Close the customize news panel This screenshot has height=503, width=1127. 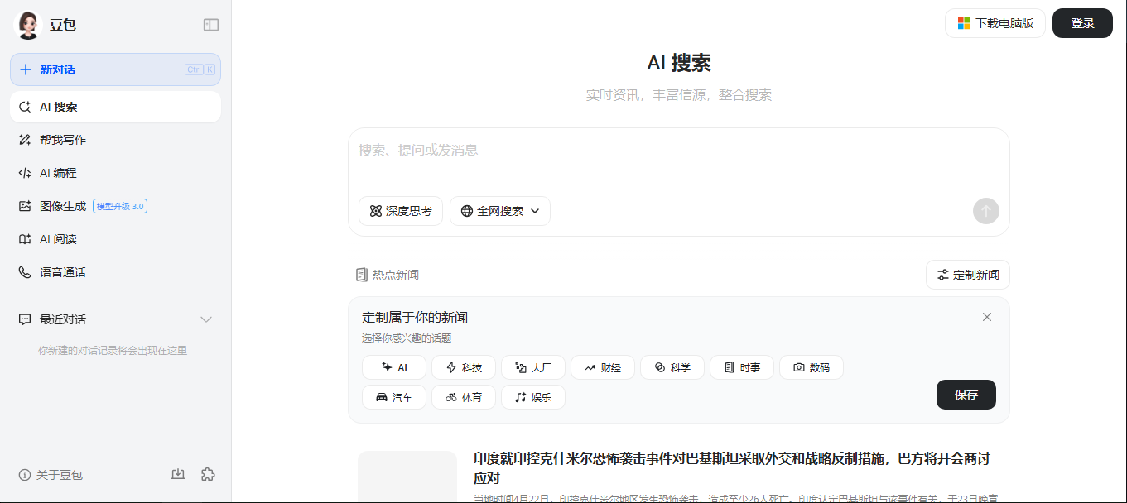click(986, 317)
